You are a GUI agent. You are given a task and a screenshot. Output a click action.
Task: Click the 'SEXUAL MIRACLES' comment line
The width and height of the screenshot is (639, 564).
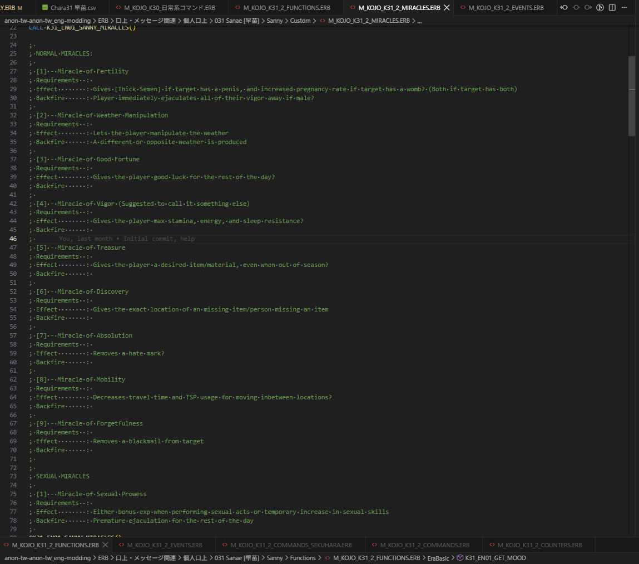click(59, 476)
